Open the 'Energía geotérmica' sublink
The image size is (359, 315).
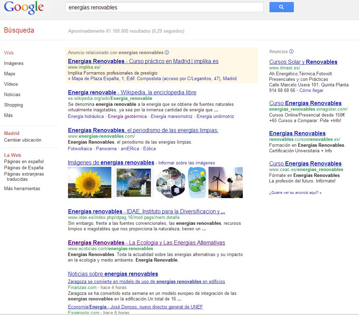click(x=127, y=117)
